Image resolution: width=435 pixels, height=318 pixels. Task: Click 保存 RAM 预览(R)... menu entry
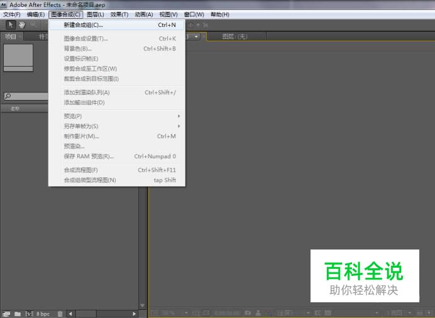click(x=117, y=156)
